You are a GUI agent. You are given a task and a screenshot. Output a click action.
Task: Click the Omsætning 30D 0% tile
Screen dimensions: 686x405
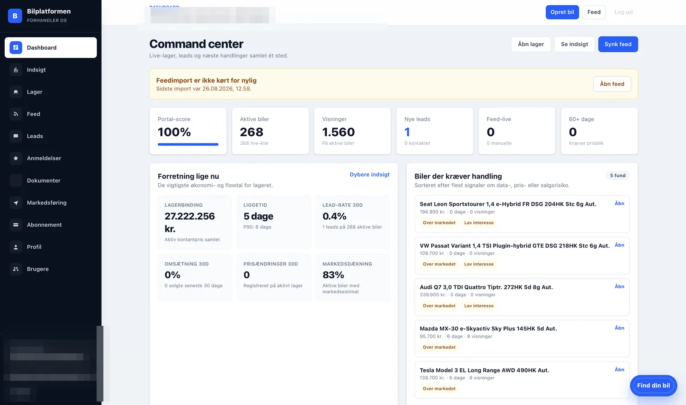[195, 277]
